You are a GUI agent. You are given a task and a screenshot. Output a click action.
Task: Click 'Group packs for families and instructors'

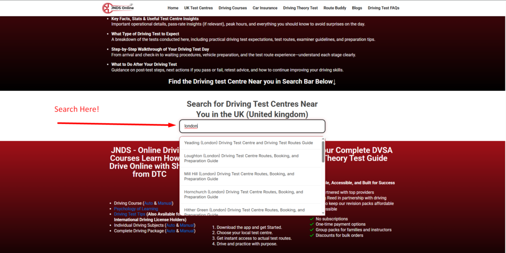tap(350, 230)
